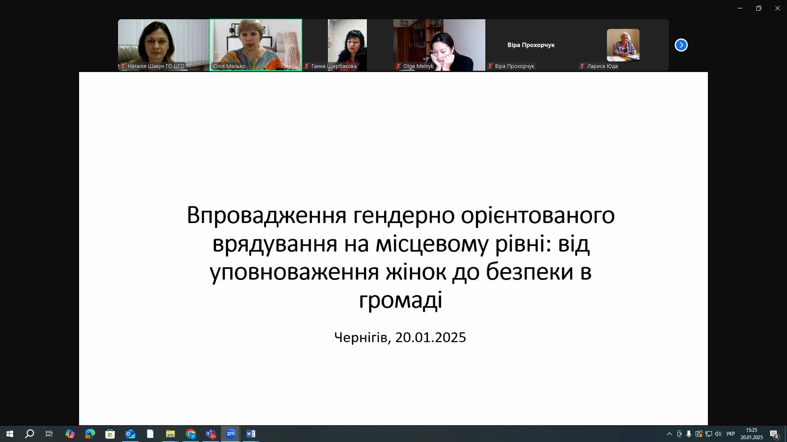The width and height of the screenshot is (787, 442).
Task: Open Windows Start menu
Action: [x=10, y=434]
